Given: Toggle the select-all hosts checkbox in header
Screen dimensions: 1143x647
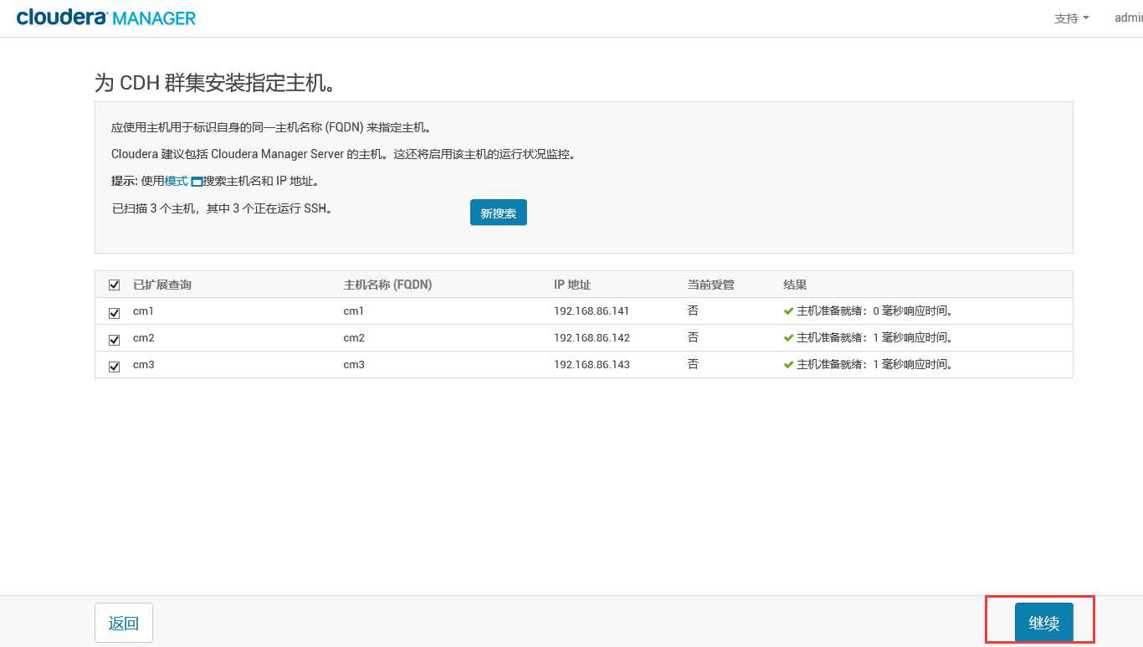Looking at the screenshot, I should tap(115, 285).
